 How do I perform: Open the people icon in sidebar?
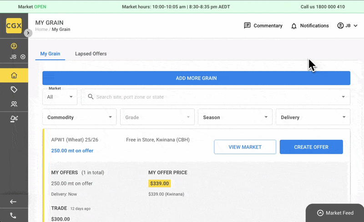pyautogui.click(x=14, y=104)
